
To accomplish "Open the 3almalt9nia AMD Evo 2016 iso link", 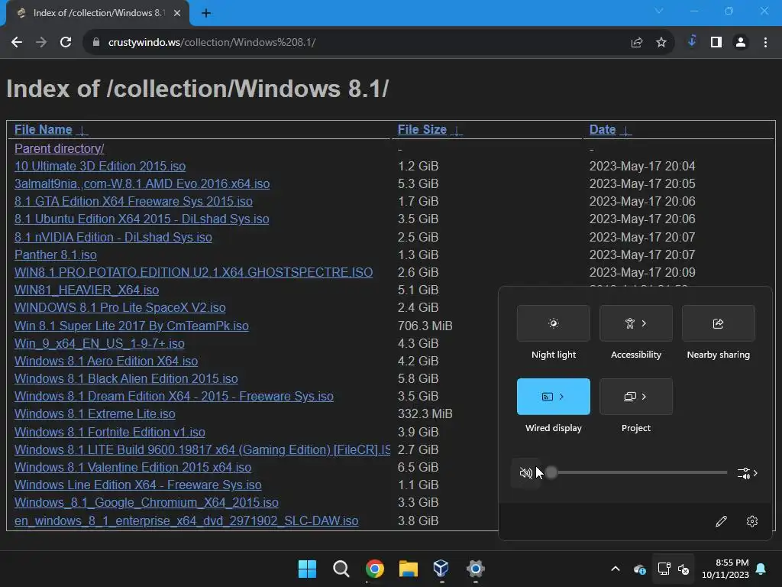I will [x=142, y=183].
